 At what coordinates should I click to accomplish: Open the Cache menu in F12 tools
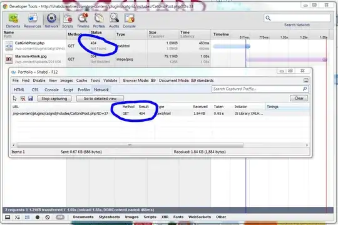[x=81, y=80]
